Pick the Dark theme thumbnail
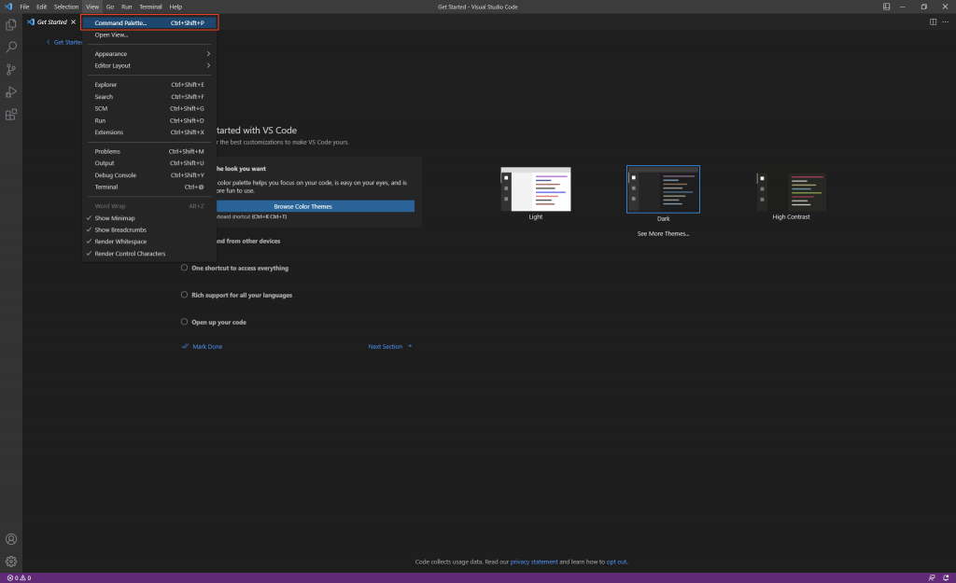 (664, 188)
